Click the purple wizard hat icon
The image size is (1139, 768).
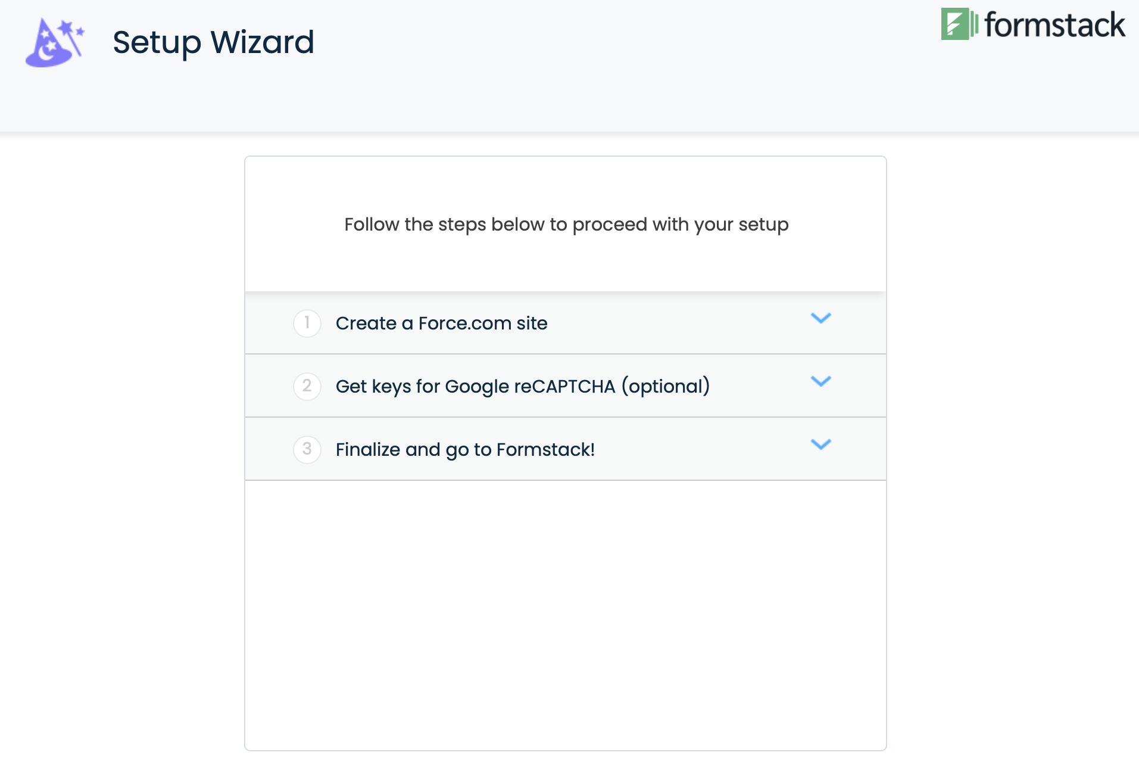pyautogui.click(x=54, y=43)
